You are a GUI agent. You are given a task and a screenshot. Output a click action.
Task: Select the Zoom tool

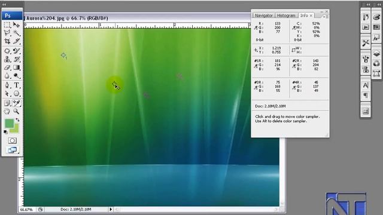[x=16, y=112]
